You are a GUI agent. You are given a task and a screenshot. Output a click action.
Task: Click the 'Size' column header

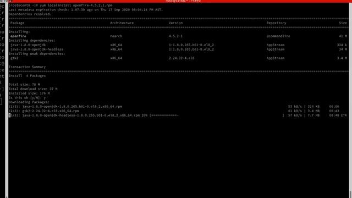click(343, 23)
